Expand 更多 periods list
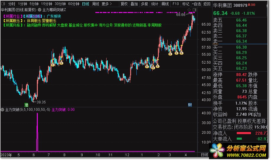Image resolution: width=271 pixels, height=160 pixels. point(107,4)
